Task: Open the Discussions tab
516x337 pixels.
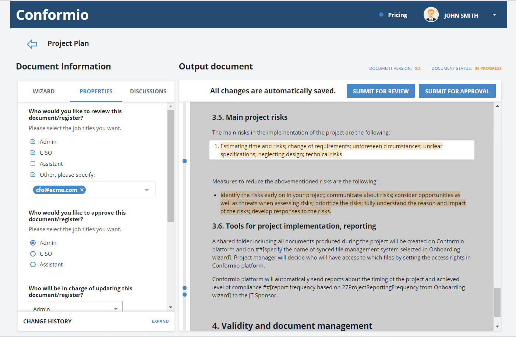Action: (148, 91)
